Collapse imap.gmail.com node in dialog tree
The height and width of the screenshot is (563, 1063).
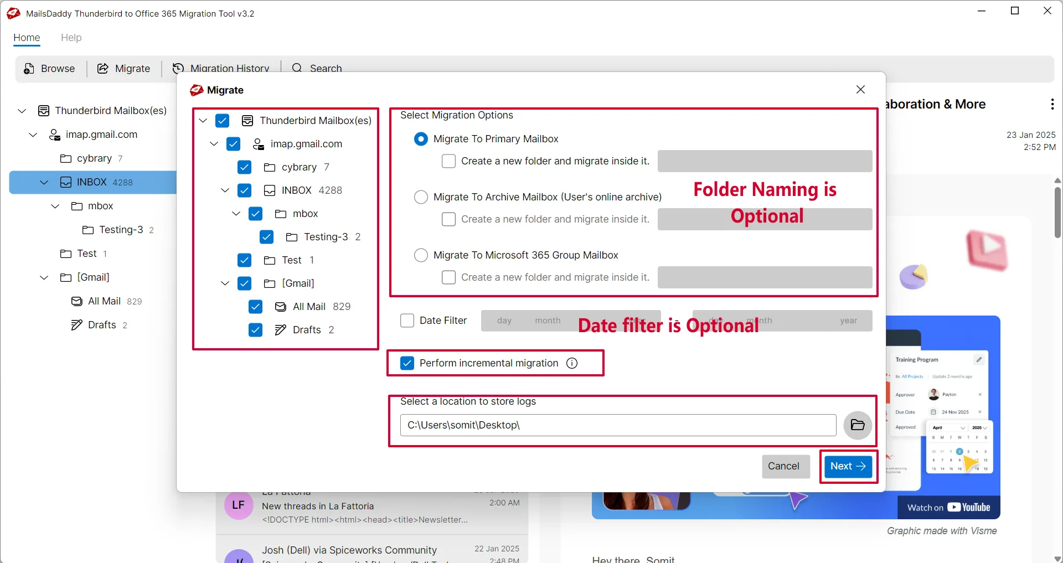[214, 144]
